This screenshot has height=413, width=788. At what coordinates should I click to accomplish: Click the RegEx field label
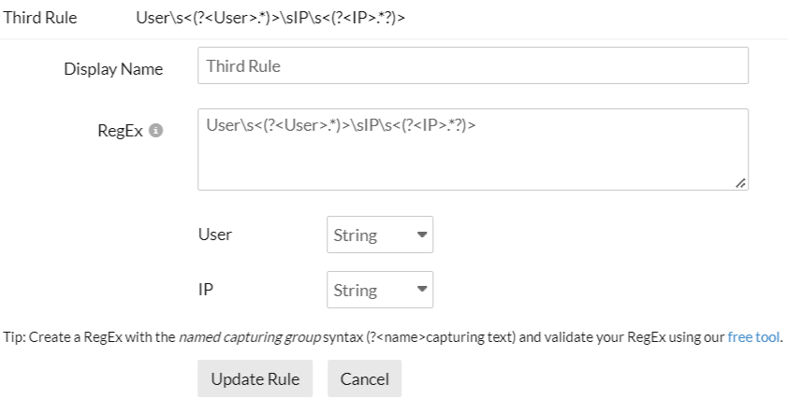pos(123,132)
